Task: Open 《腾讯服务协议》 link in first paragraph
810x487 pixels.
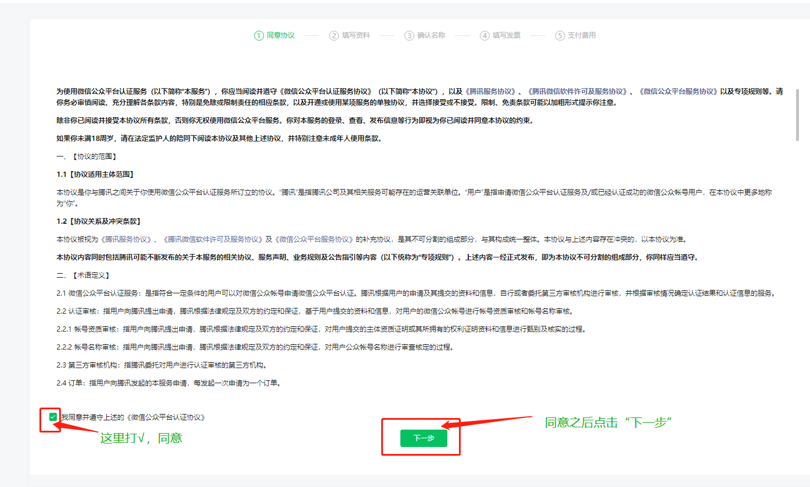Action: (x=491, y=92)
